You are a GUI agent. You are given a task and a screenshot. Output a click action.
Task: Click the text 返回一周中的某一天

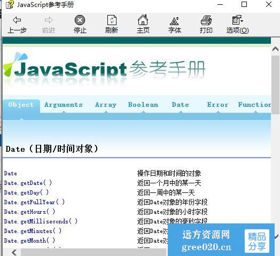[166, 192]
